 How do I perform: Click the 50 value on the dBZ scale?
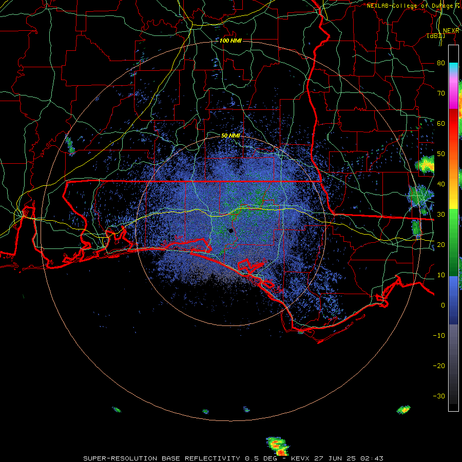coord(441,154)
